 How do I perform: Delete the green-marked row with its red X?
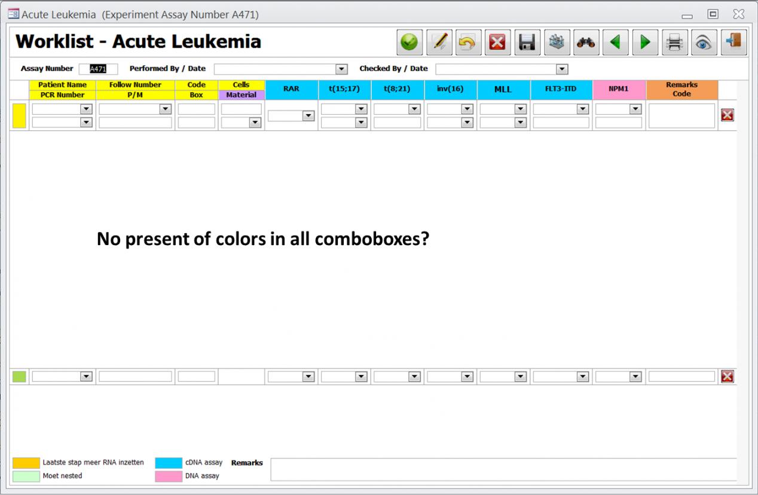coord(727,376)
